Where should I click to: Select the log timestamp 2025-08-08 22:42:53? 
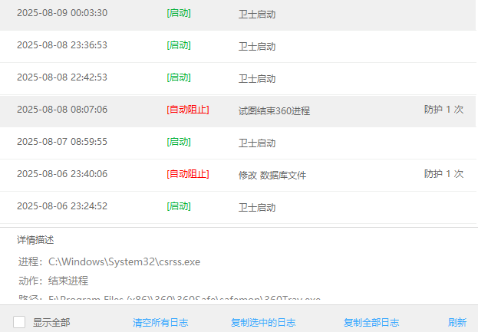click(x=62, y=77)
